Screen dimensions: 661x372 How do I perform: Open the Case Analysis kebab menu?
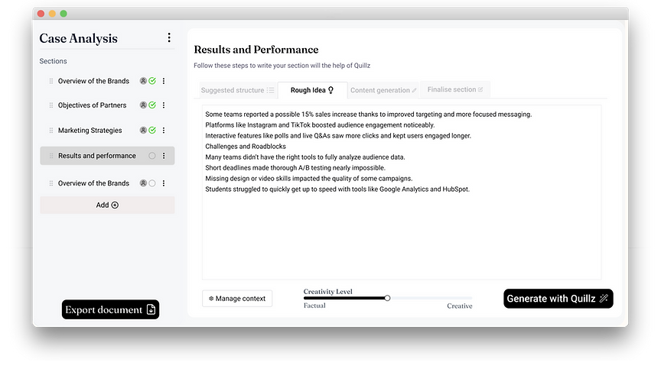pyautogui.click(x=169, y=38)
